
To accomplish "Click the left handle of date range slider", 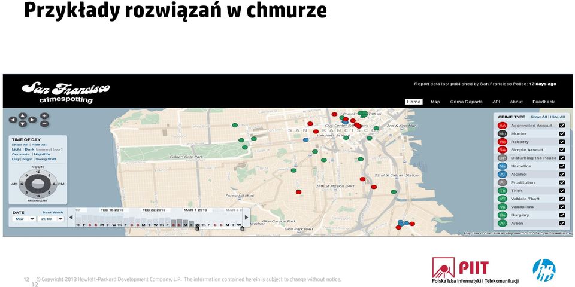I will [x=197, y=228].
